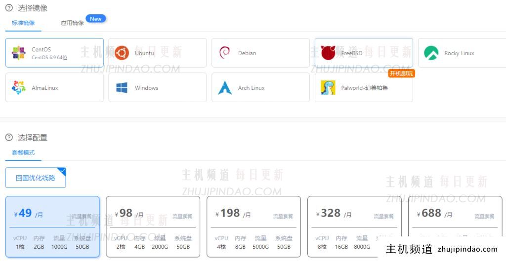Click the 4GB memory value

[x=140, y=247]
